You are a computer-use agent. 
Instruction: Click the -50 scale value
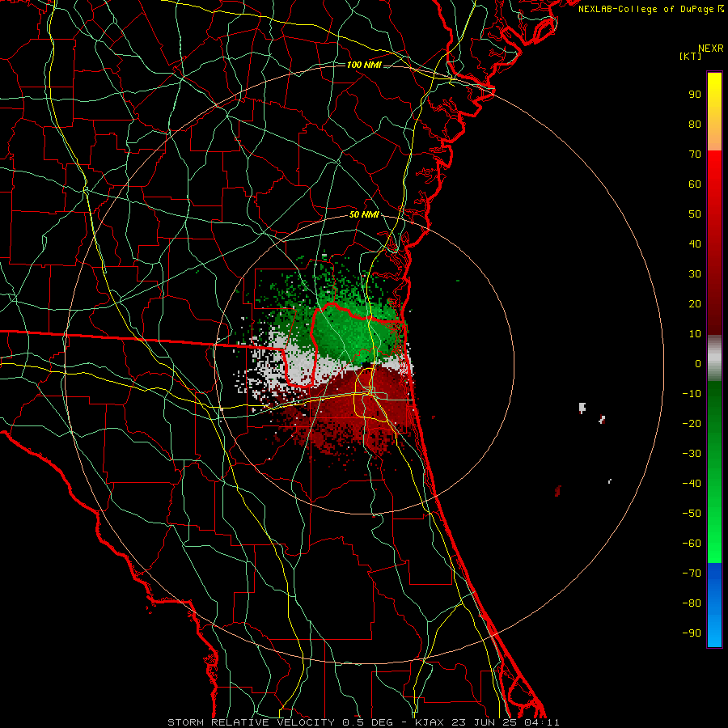[692, 514]
